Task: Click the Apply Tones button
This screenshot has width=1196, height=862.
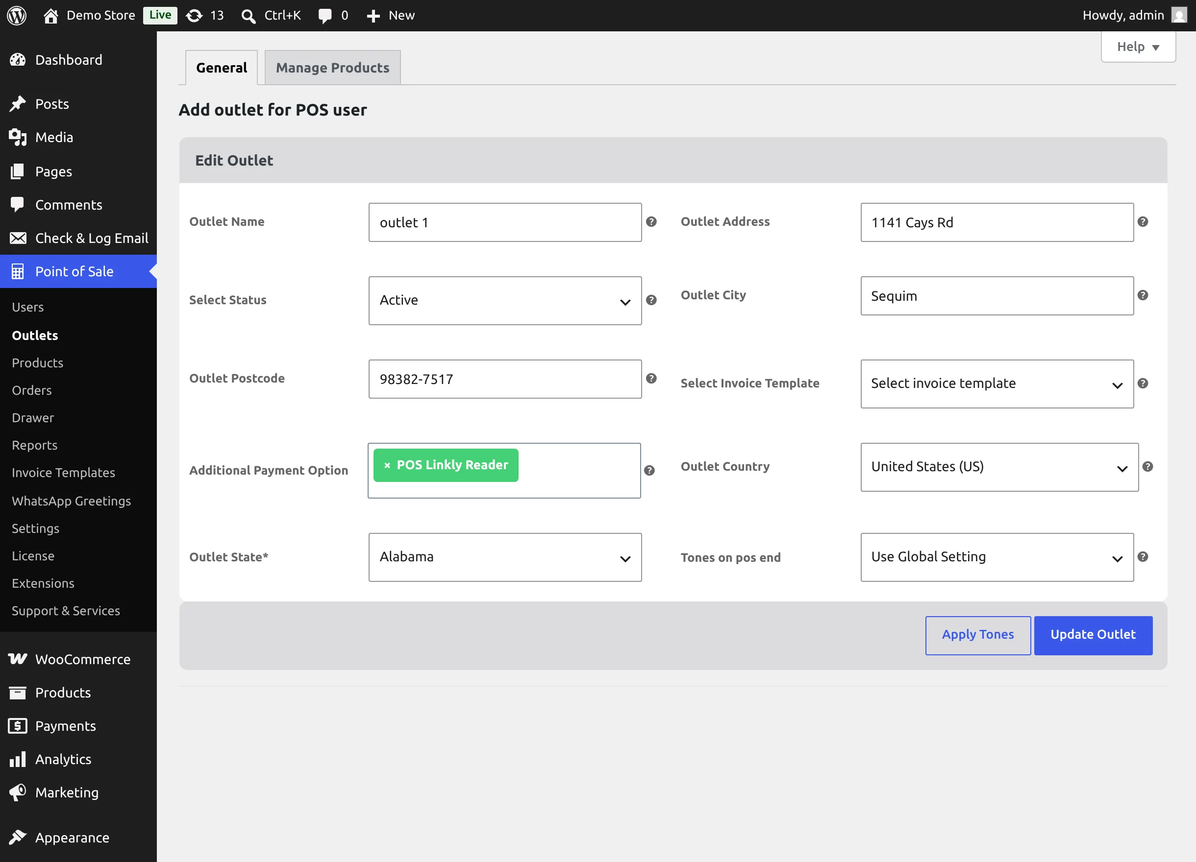Action: coord(978,635)
